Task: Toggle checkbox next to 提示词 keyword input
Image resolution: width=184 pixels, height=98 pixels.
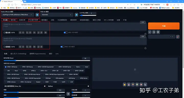Action: (x=65, y=33)
